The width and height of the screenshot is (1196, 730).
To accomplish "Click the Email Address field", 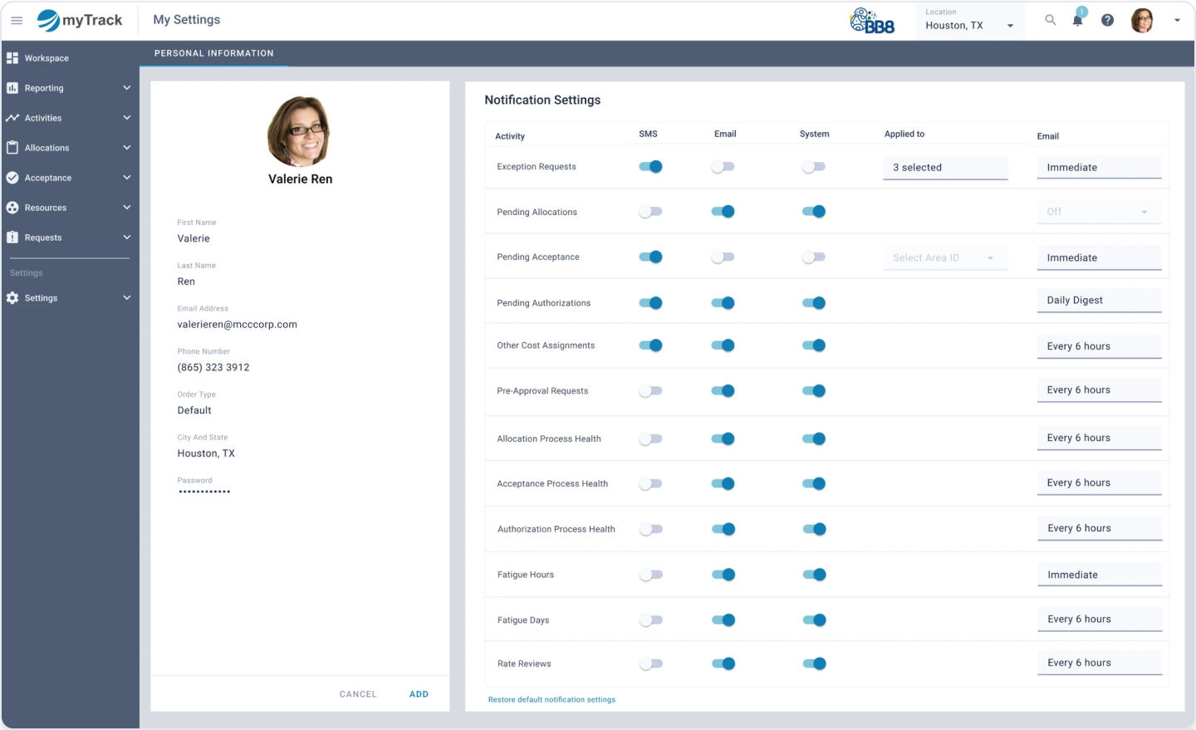I will pyautogui.click(x=237, y=325).
